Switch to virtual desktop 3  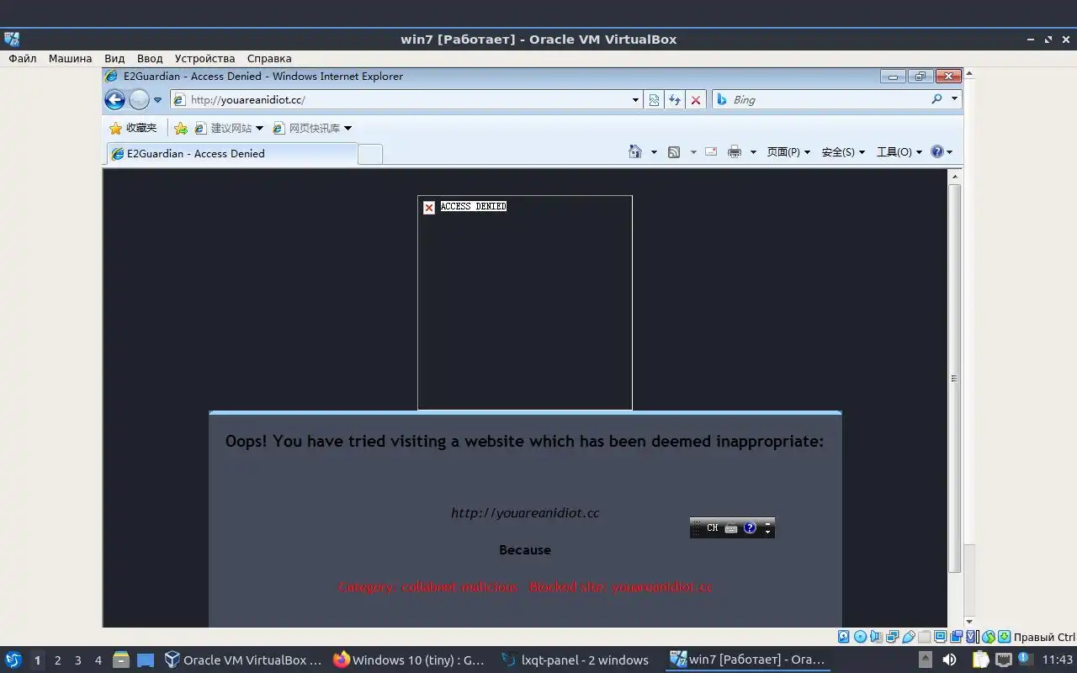(77, 660)
